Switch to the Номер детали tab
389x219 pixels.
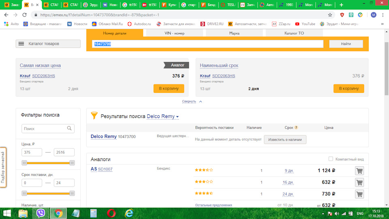pyautogui.click(x=115, y=33)
